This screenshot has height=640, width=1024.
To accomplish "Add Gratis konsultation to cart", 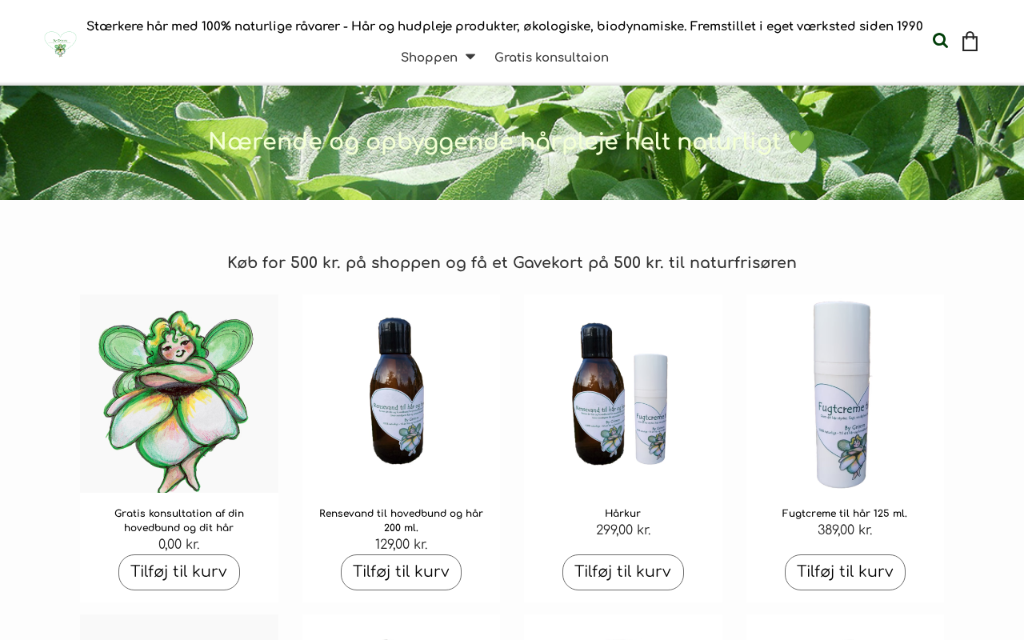I will point(179,572).
